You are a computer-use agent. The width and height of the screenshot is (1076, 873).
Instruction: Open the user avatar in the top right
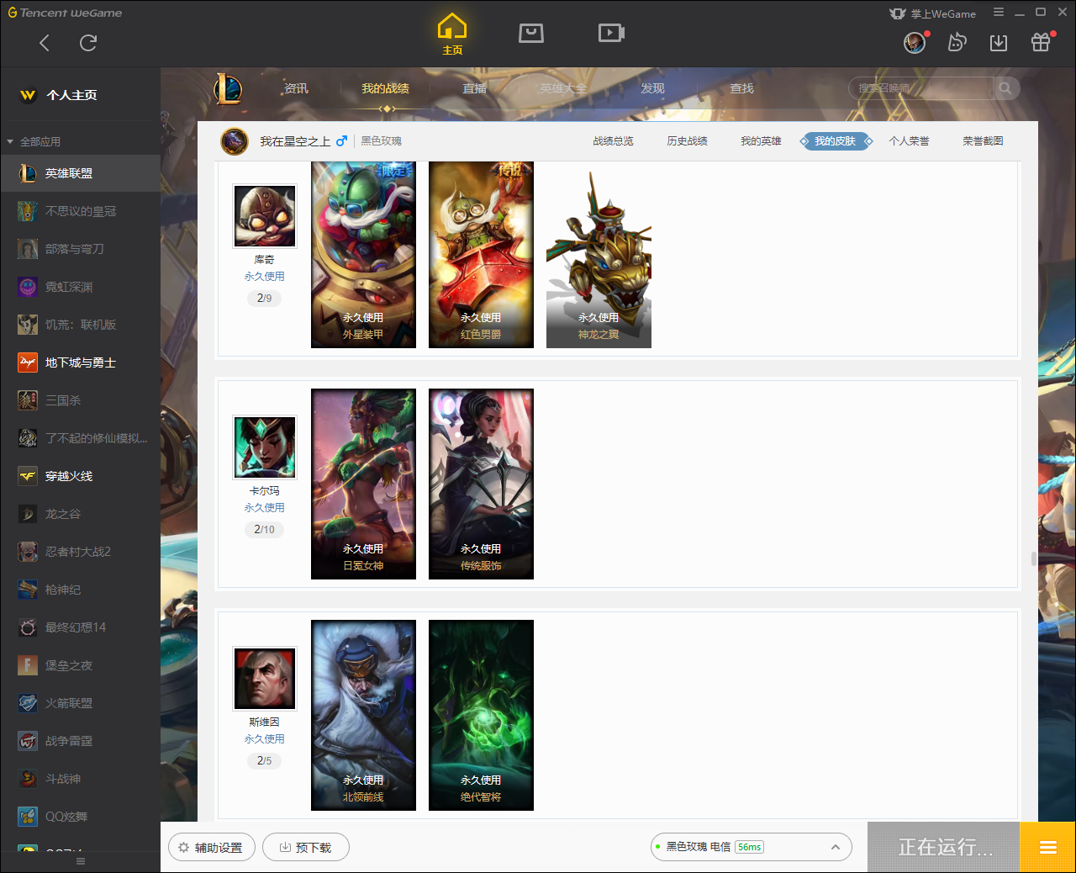click(915, 42)
